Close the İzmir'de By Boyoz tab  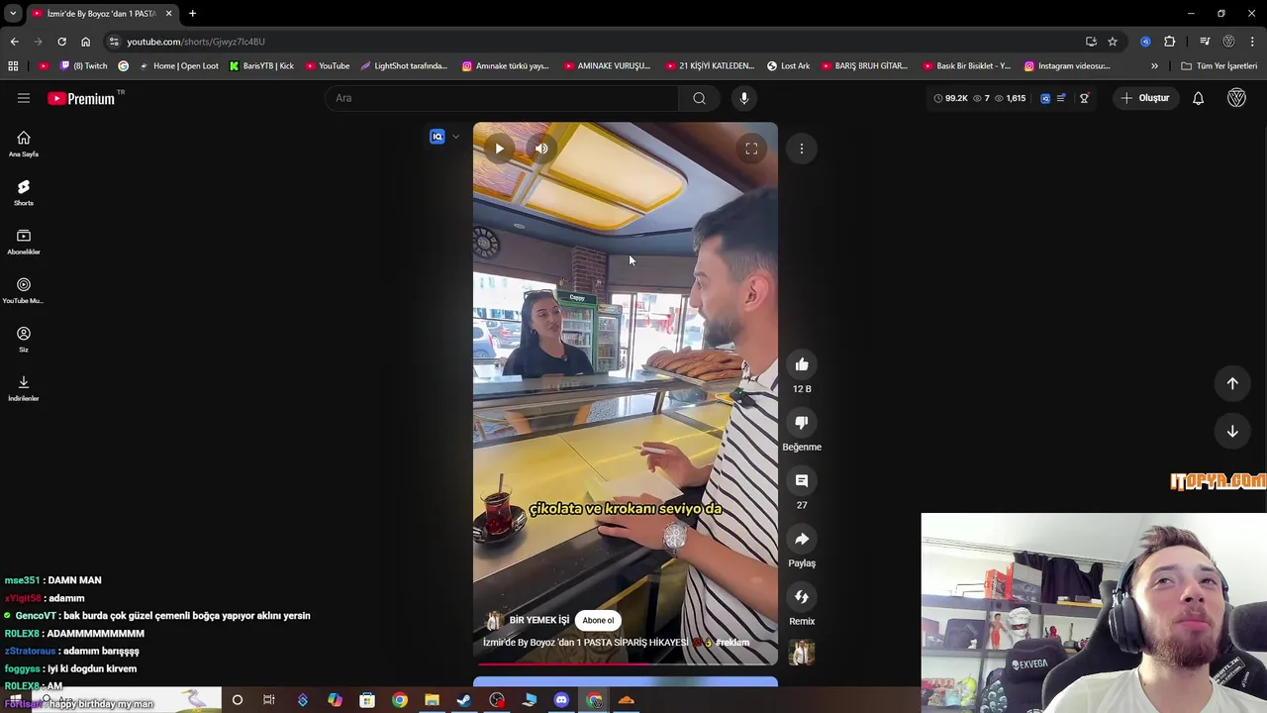click(x=168, y=14)
